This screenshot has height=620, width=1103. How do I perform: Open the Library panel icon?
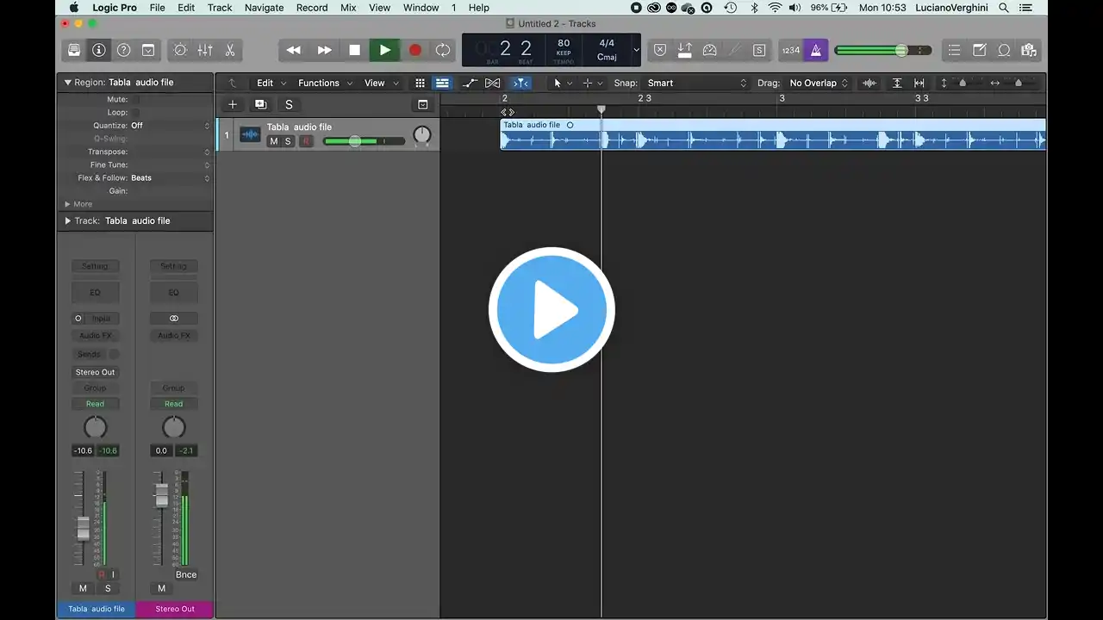[74, 50]
